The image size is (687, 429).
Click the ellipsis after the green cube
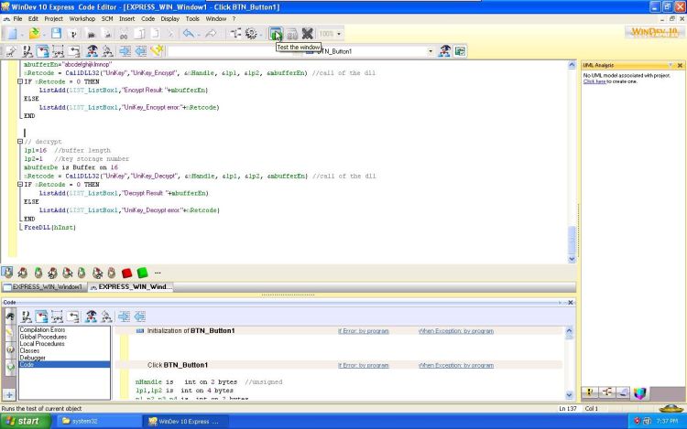[158, 273]
